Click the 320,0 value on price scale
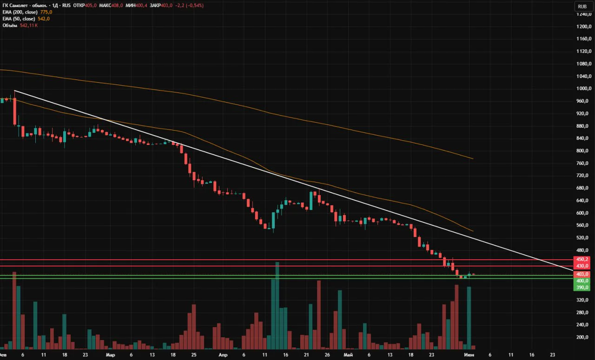 point(583,300)
